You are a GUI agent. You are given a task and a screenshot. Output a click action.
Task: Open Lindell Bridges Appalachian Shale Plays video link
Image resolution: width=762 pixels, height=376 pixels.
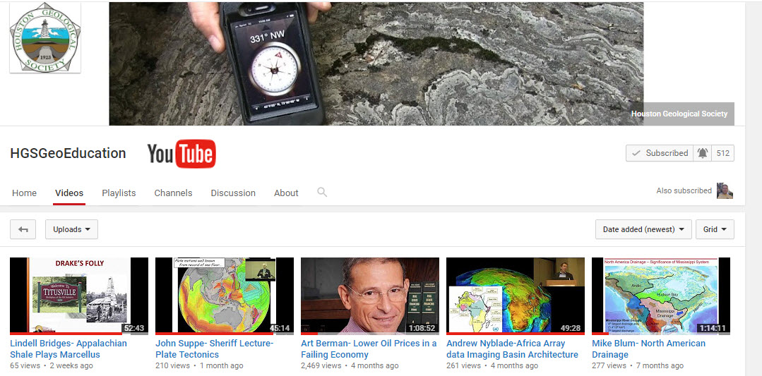pyautogui.click(x=69, y=348)
